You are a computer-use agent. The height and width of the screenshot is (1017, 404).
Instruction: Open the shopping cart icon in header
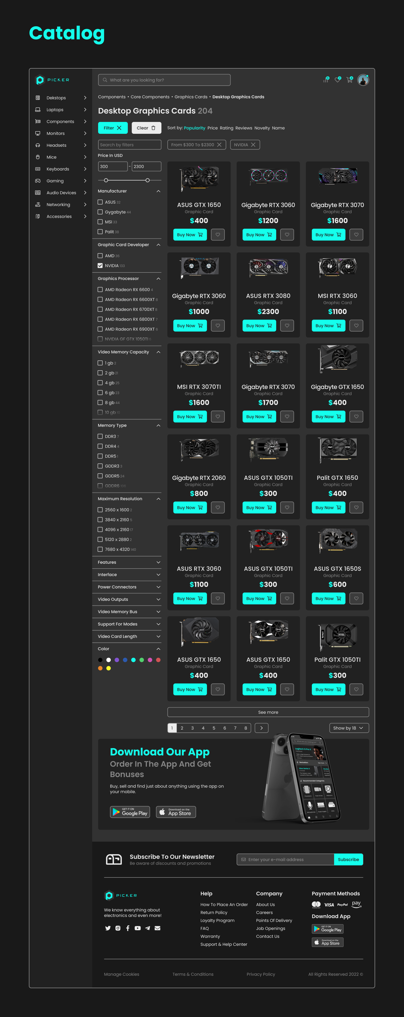[349, 80]
